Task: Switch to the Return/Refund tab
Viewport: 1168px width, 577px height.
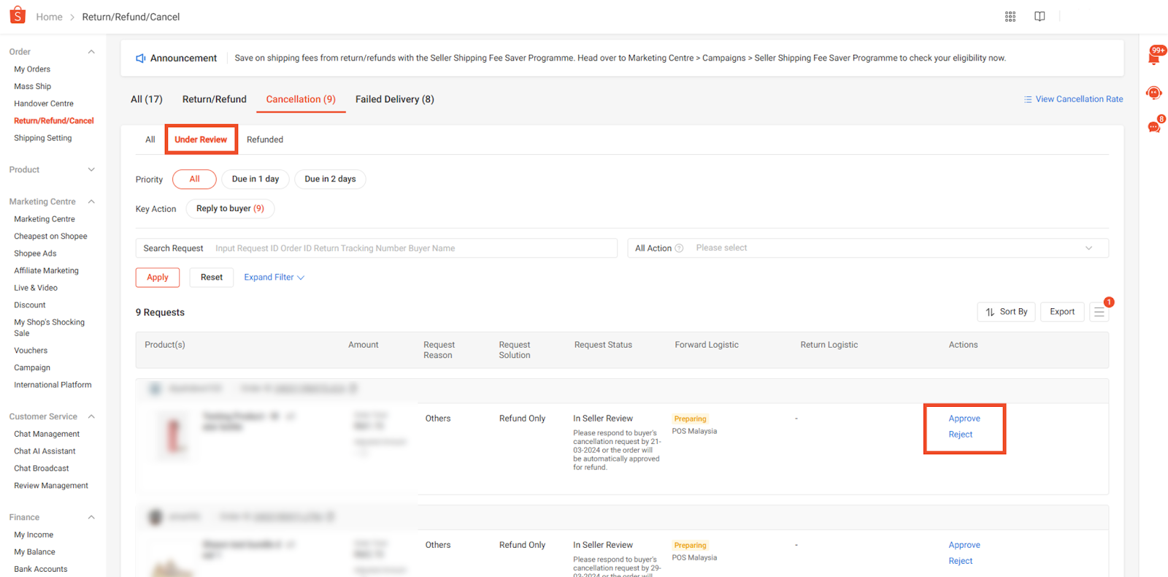Action: coord(215,99)
